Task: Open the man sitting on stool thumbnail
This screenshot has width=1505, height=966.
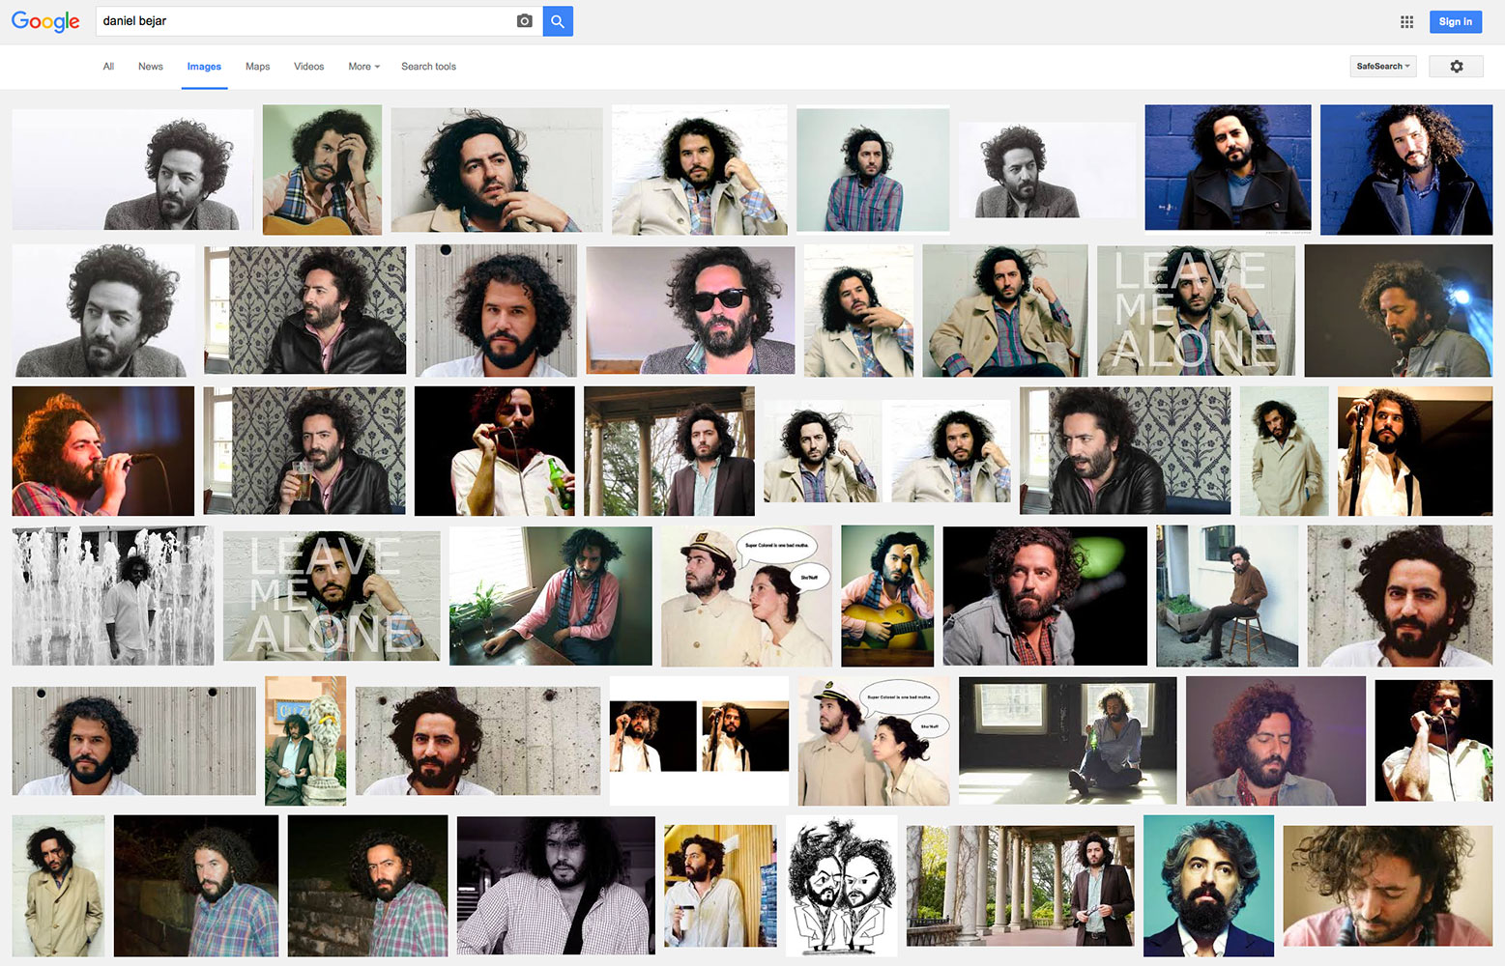Action: click(x=1227, y=595)
